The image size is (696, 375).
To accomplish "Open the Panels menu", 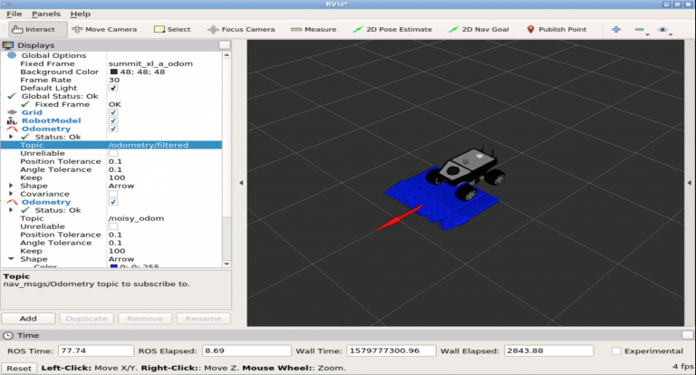I will pos(45,14).
